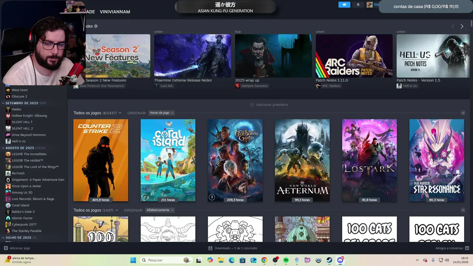Open Microsoft Edge from the taskbar
This screenshot has width=473, height=266.
click(232, 260)
